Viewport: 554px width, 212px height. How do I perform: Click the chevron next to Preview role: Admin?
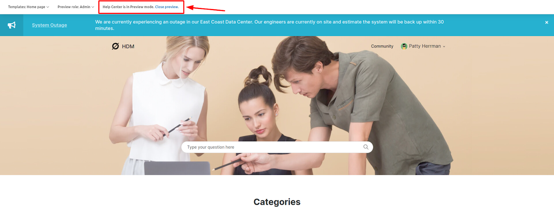coord(93,7)
